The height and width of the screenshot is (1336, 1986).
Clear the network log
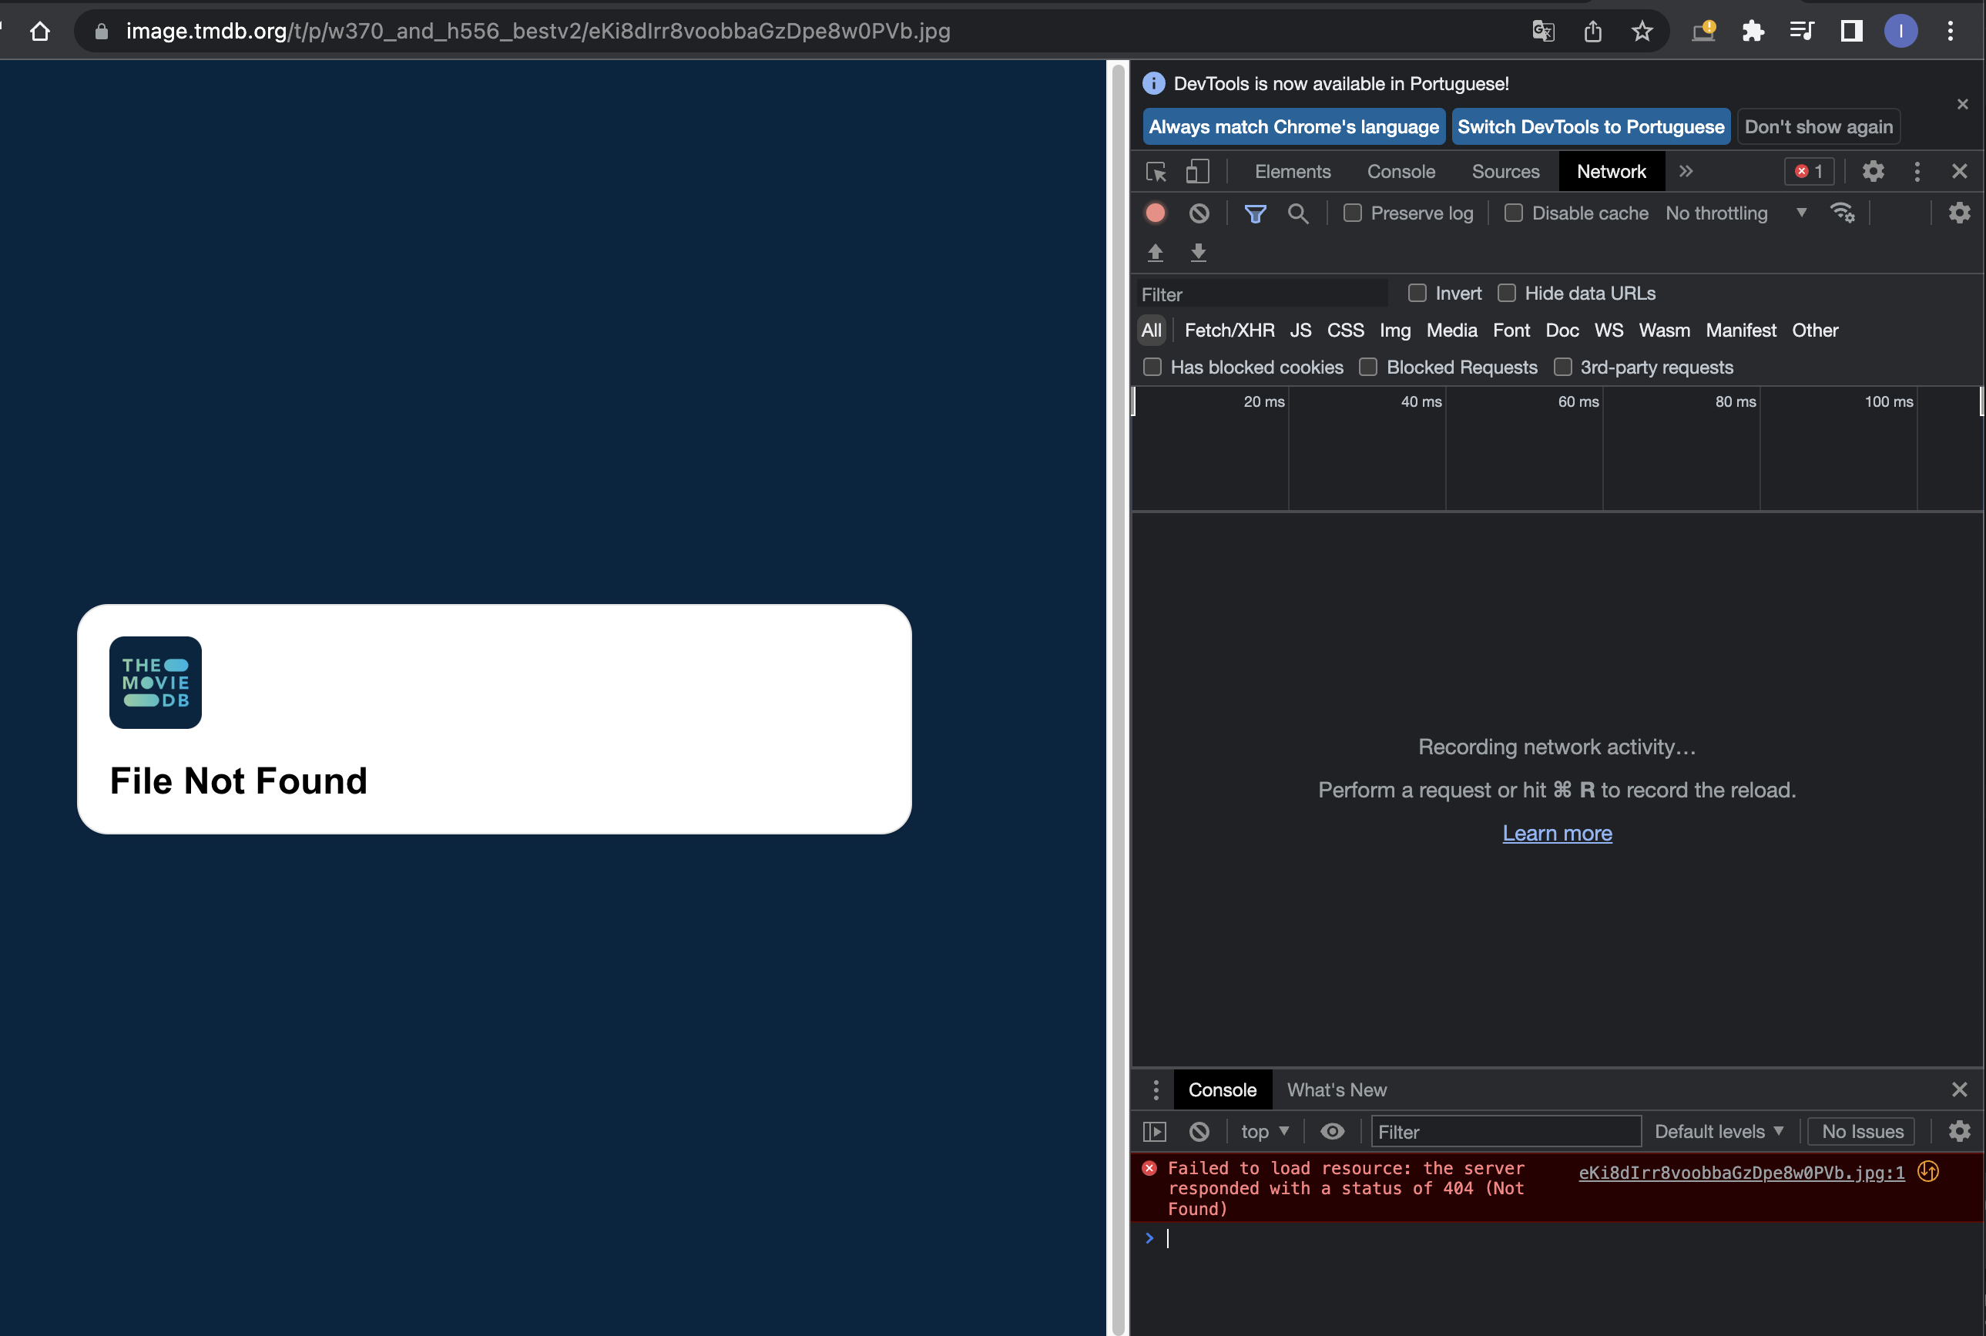[1199, 213]
